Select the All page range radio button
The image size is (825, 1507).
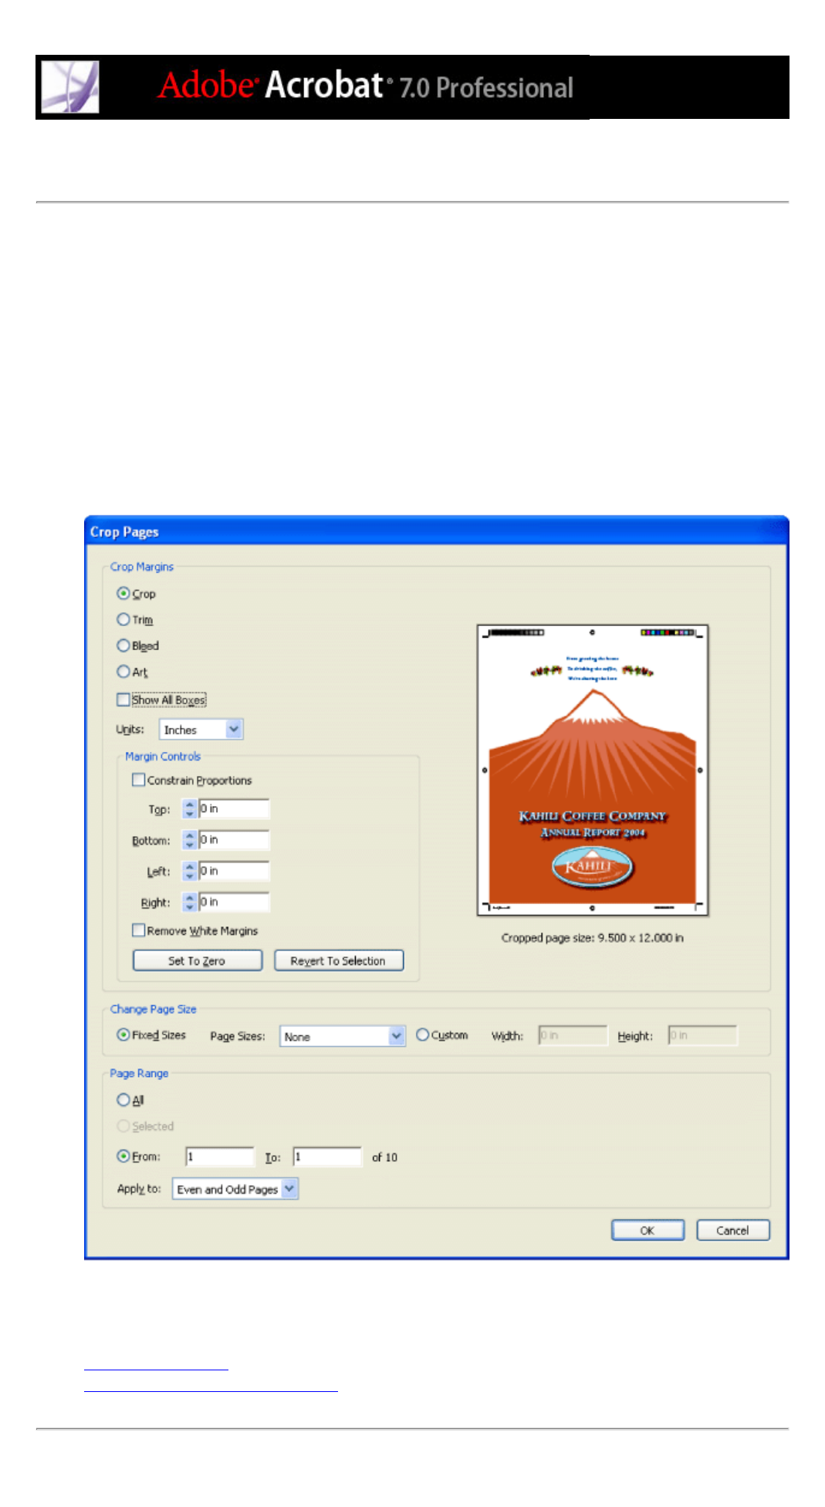[x=123, y=1099]
